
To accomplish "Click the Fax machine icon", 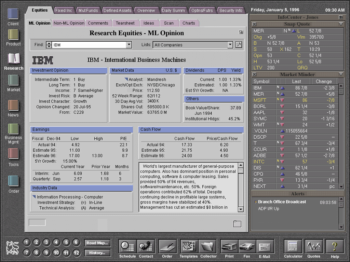I will click(247, 246).
